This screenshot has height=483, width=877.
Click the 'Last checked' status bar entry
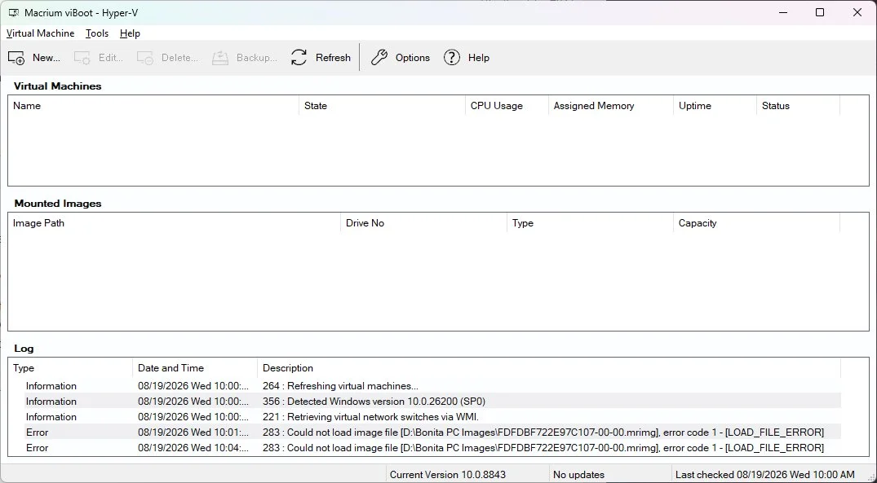pos(765,475)
